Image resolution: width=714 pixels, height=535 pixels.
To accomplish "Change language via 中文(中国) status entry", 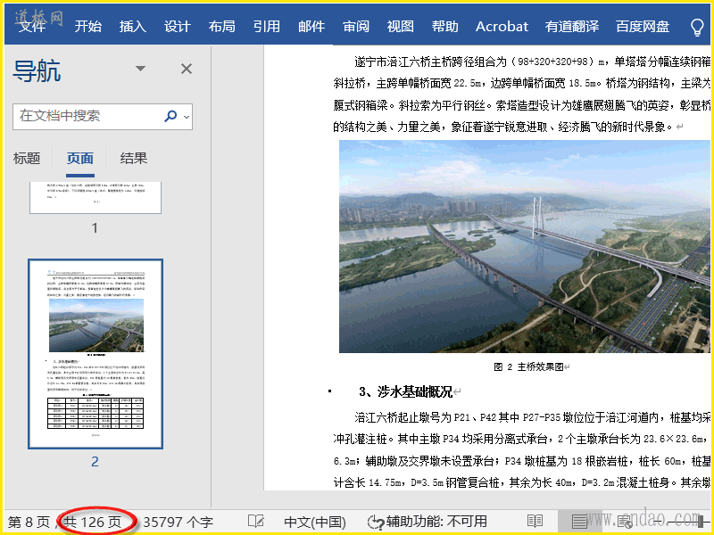I will click(x=315, y=522).
